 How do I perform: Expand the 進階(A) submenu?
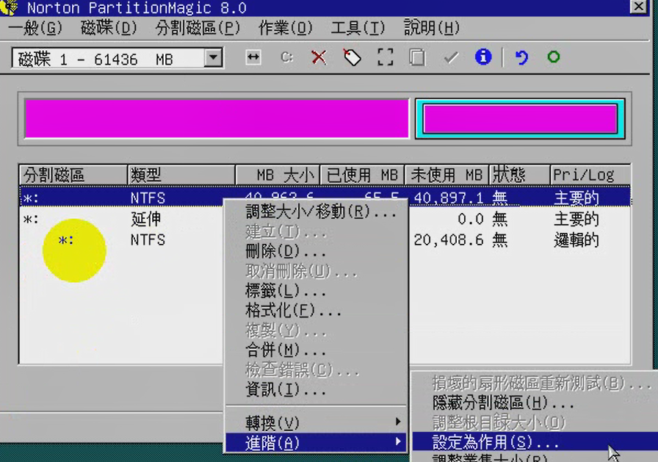[x=316, y=442]
